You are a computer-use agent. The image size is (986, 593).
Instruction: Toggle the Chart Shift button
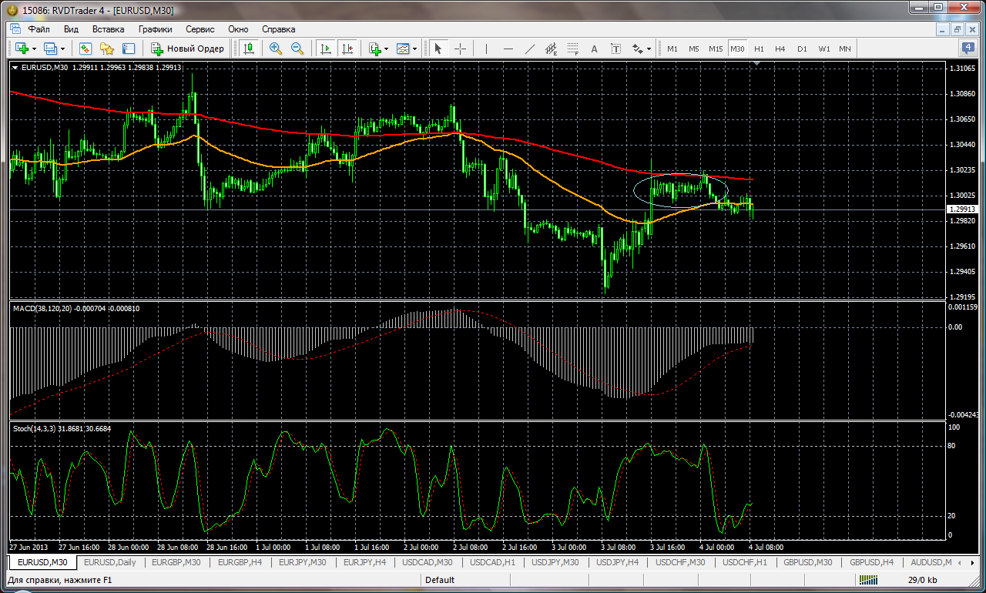(x=347, y=49)
